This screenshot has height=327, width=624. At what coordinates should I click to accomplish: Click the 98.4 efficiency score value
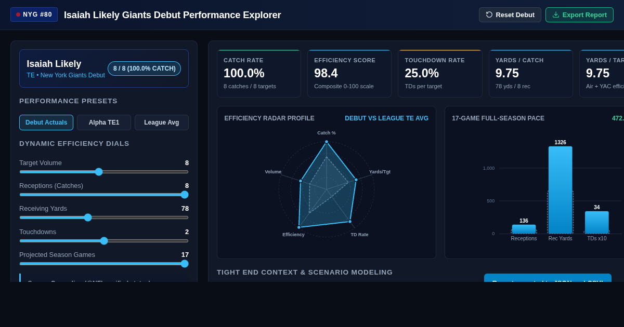pos(326,73)
